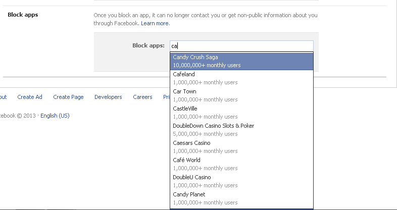The height and width of the screenshot is (210, 397).
Task: Open the Create Page footer link
Action: click(68, 97)
